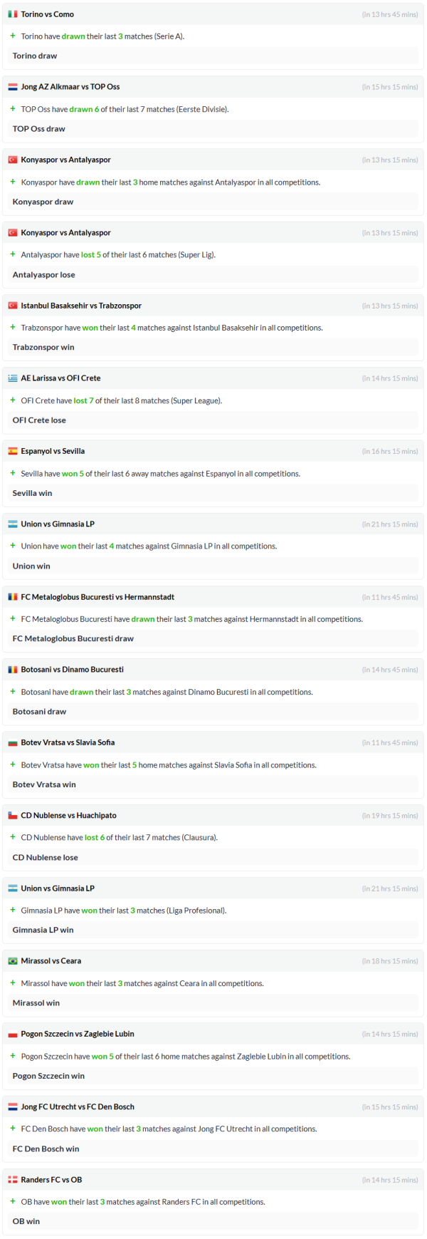Click the Spanish flag beside Espanyol vs Sevilla

(x=13, y=451)
